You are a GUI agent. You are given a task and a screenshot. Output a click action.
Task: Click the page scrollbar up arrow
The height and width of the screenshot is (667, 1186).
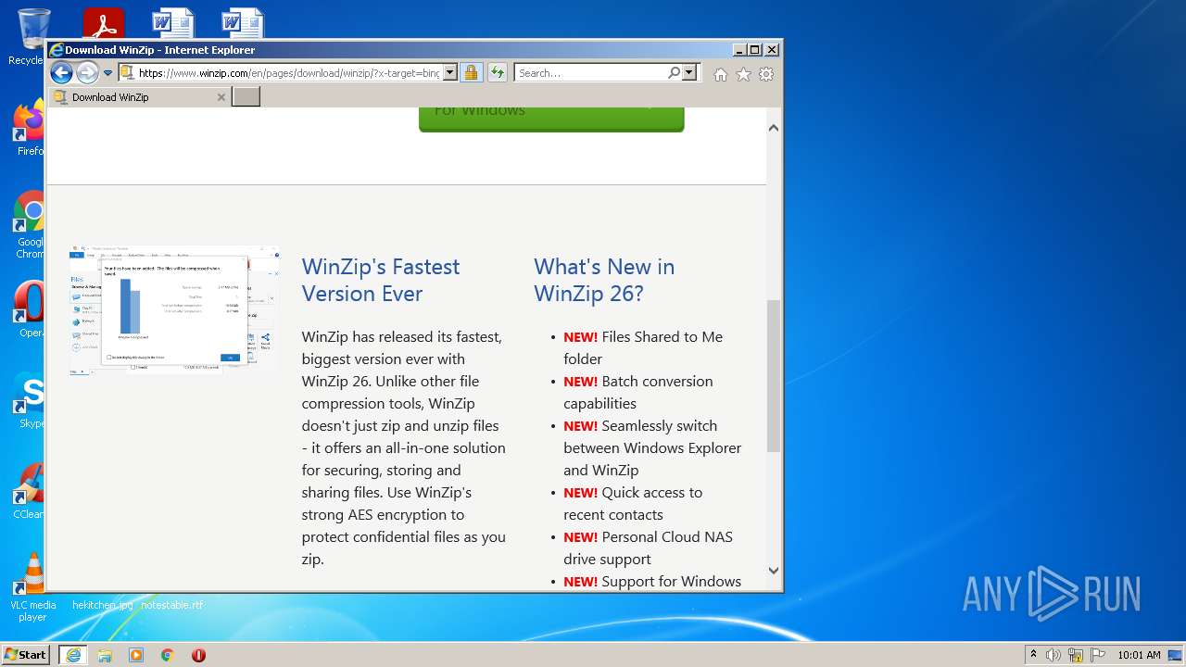(x=774, y=128)
